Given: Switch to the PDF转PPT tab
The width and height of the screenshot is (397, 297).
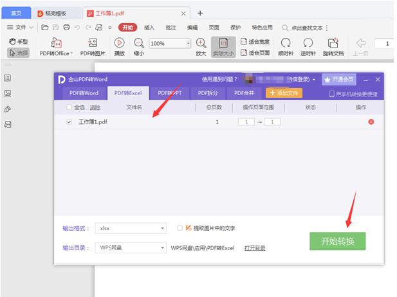Looking at the screenshot, I should point(170,93).
